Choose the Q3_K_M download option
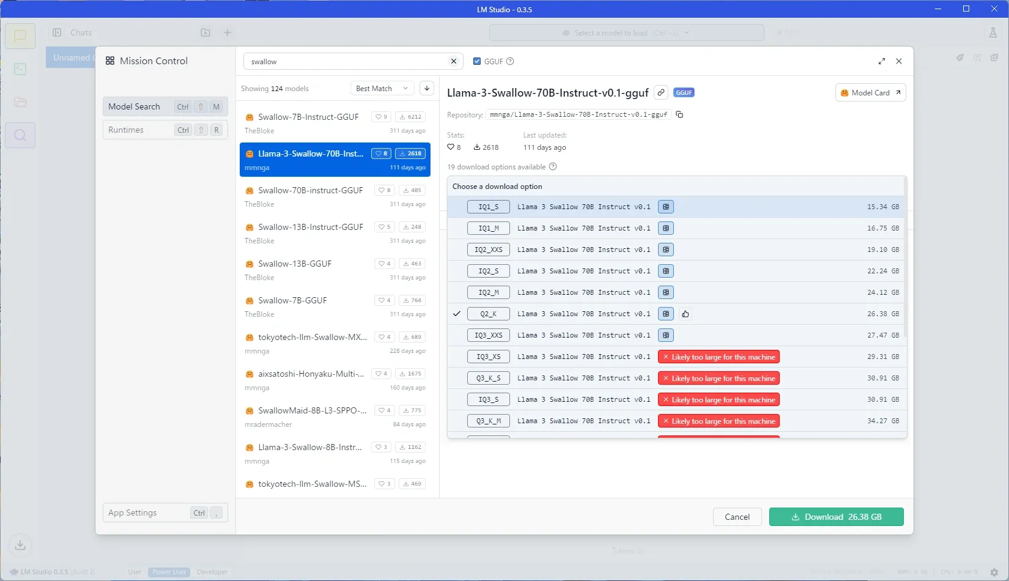This screenshot has height=581, width=1009. pyautogui.click(x=676, y=421)
